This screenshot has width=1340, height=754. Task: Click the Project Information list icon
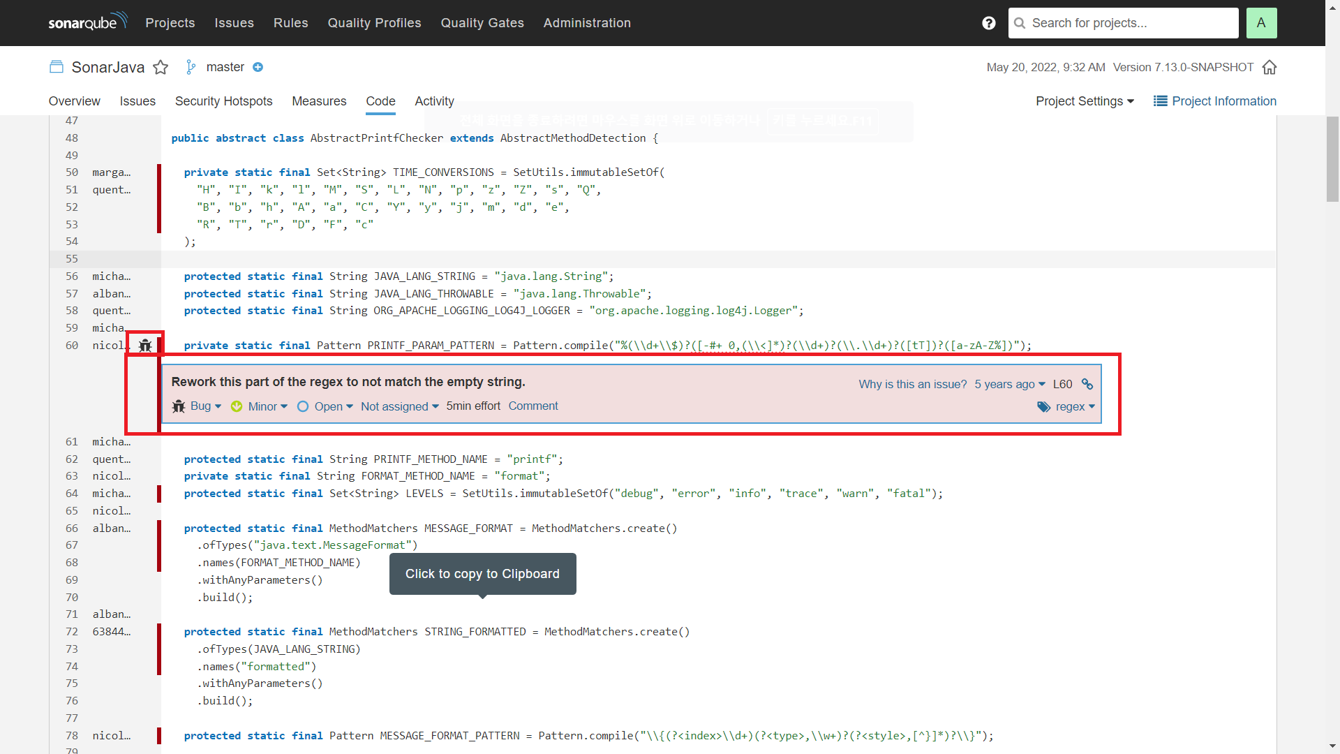(1160, 101)
